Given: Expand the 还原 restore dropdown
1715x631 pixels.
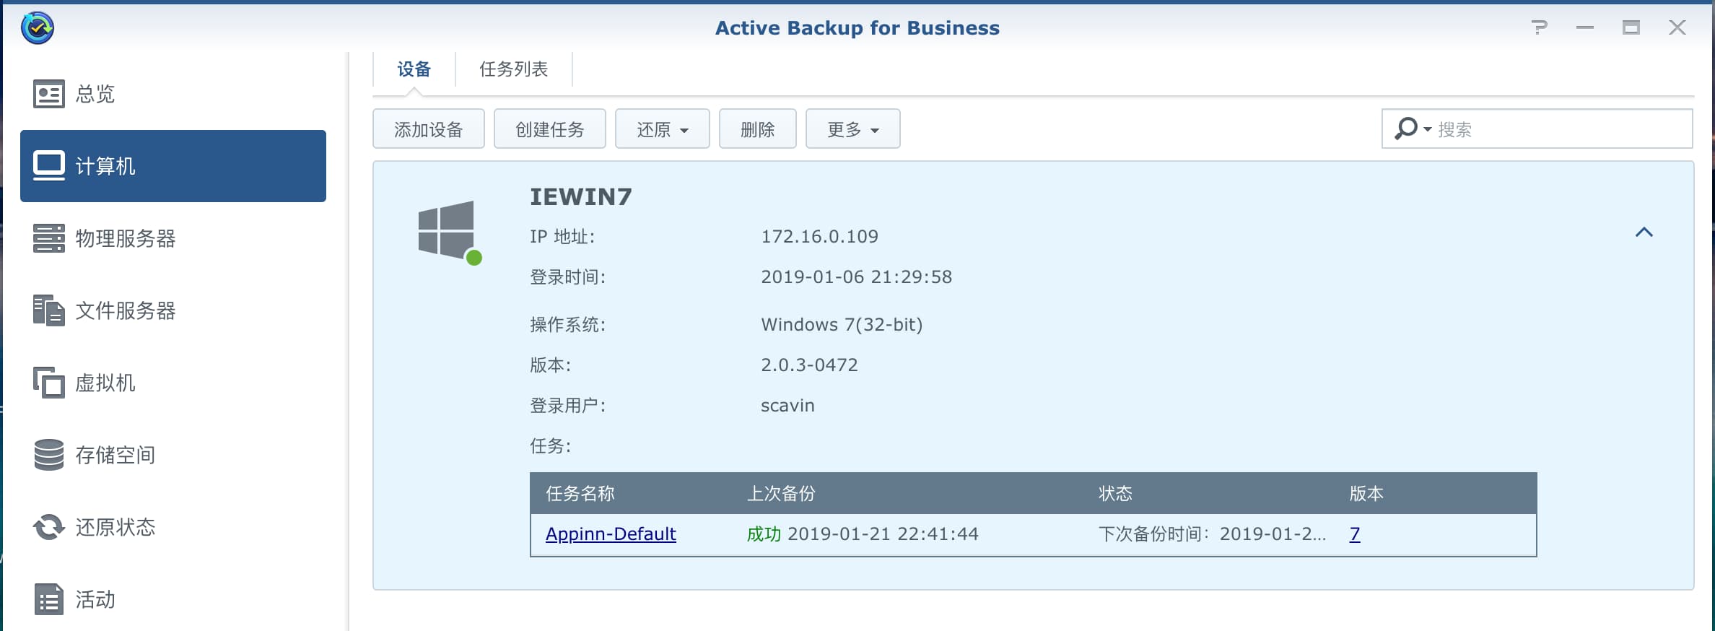Looking at the screenshot, I should pos(662,129).
